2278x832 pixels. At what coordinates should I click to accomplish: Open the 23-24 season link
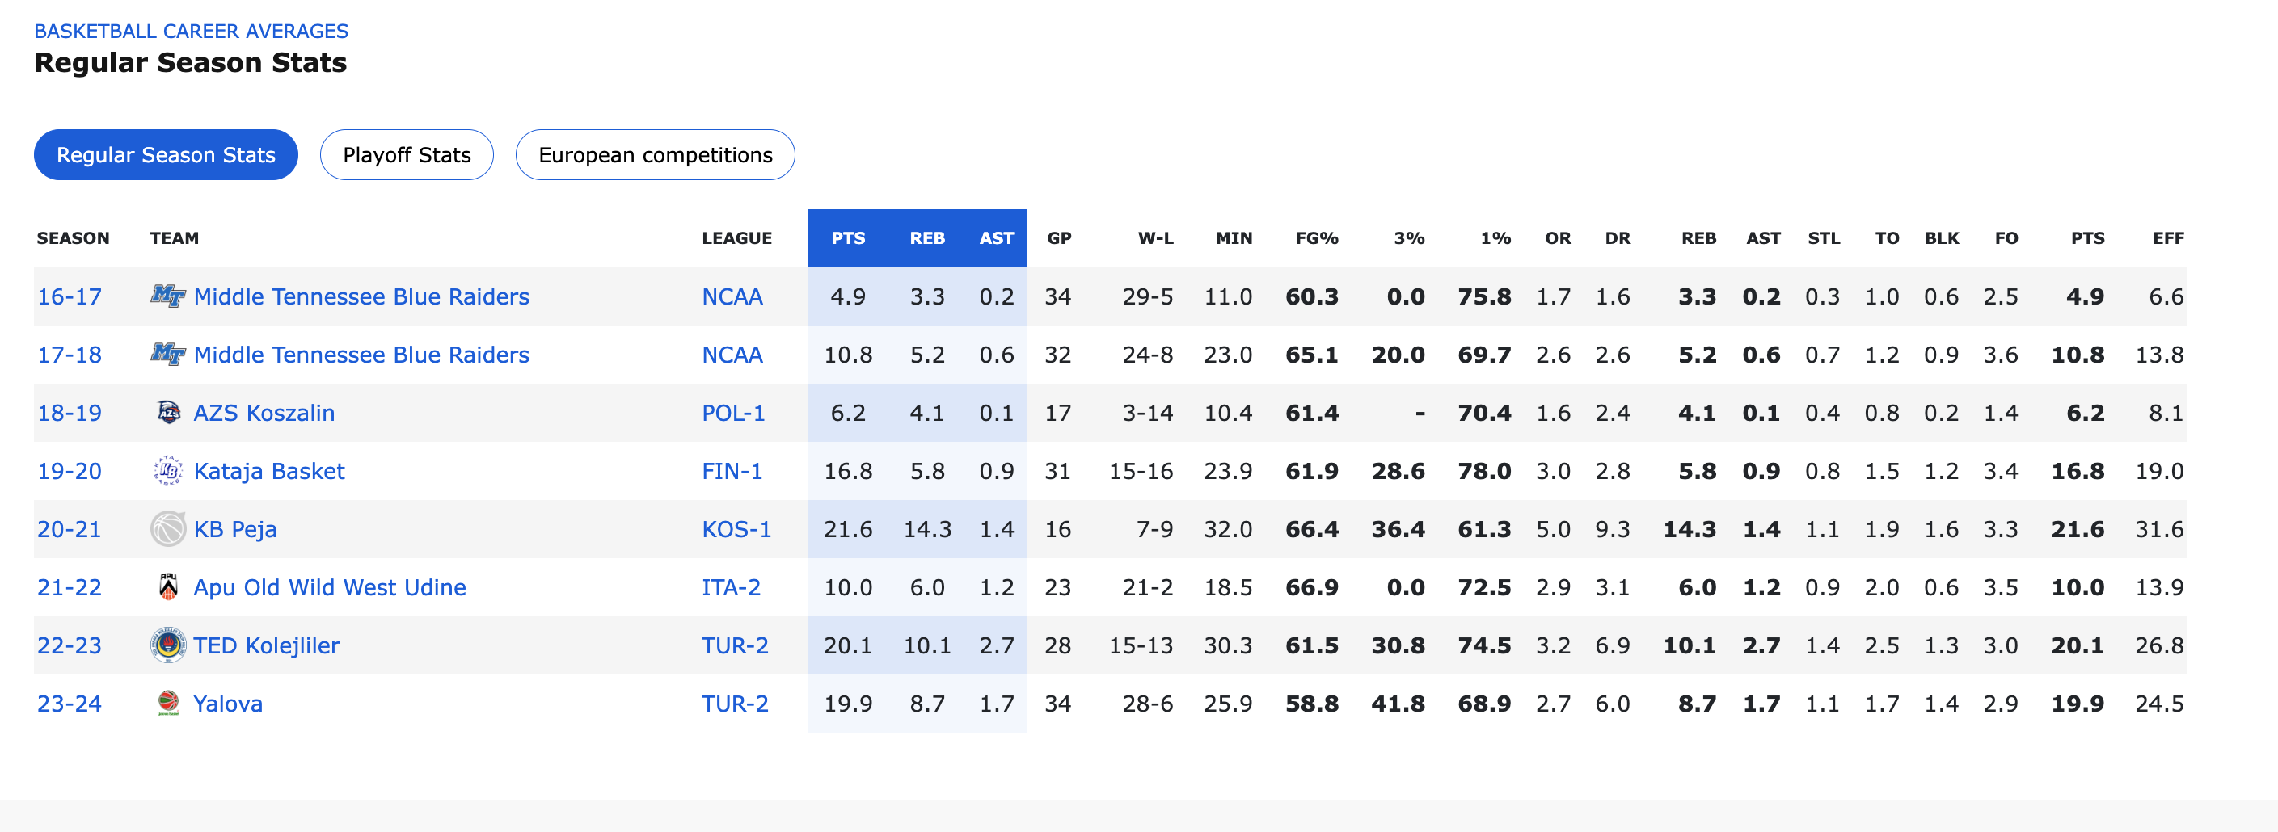click(x=69, y=704)
